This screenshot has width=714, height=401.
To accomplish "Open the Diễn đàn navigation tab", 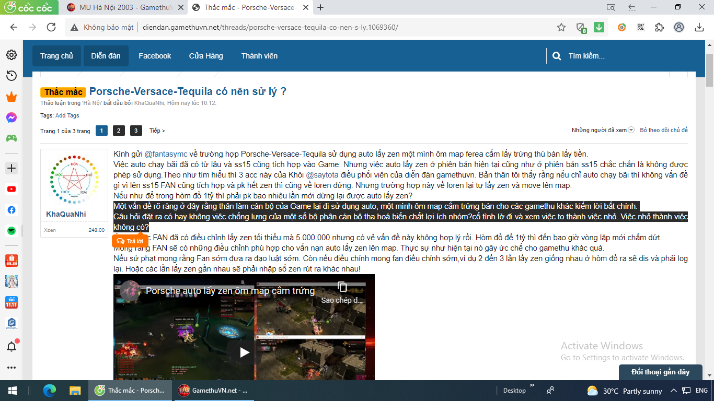I will [x=106, y=56].
